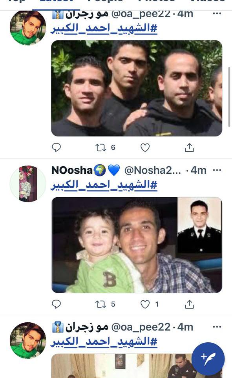Screen dimensions: 232x378
Task: View the first @oa_pee22 profile avatar
Action: point(28,27)
